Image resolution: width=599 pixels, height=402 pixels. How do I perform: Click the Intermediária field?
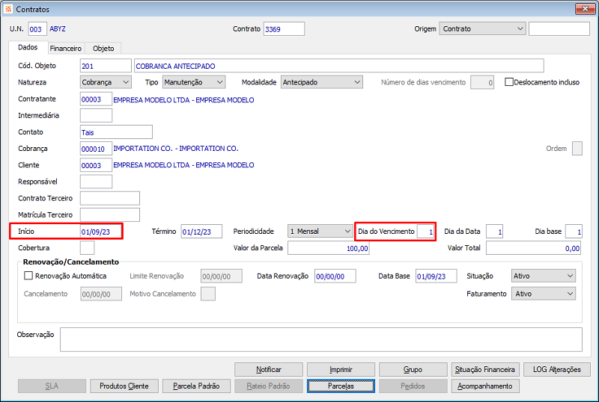tap(96, 115)
